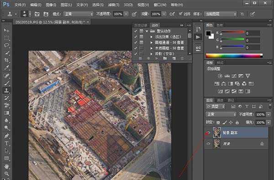
Task: Switch to the 历史记录 tab
Action: tap(141, 25)
